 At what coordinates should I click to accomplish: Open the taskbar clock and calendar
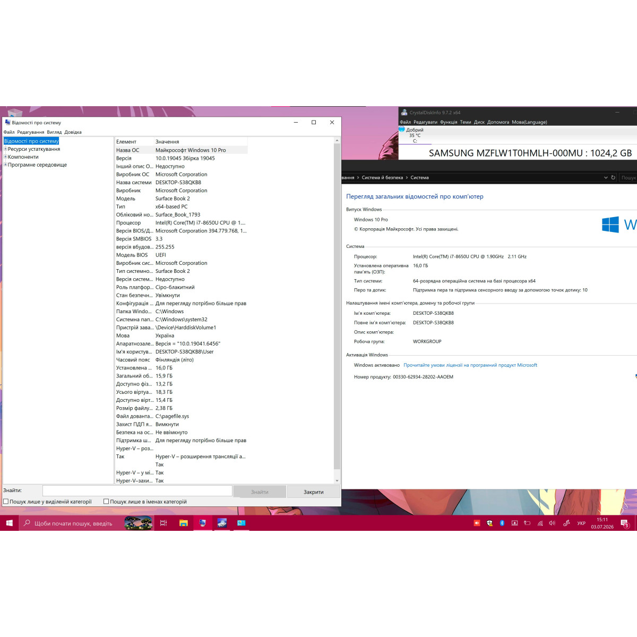602,523
